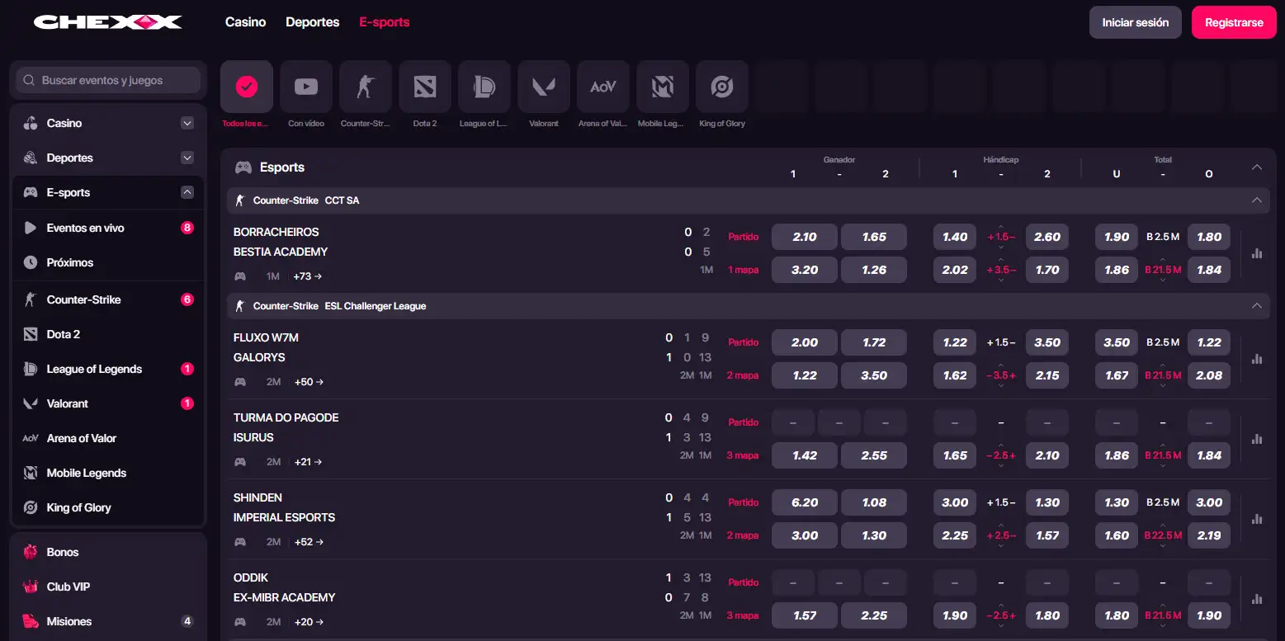This screenshot has height=641, width=1285.
Task: Open Dota 2 in the left sidebar
Action: click(108, 334)
